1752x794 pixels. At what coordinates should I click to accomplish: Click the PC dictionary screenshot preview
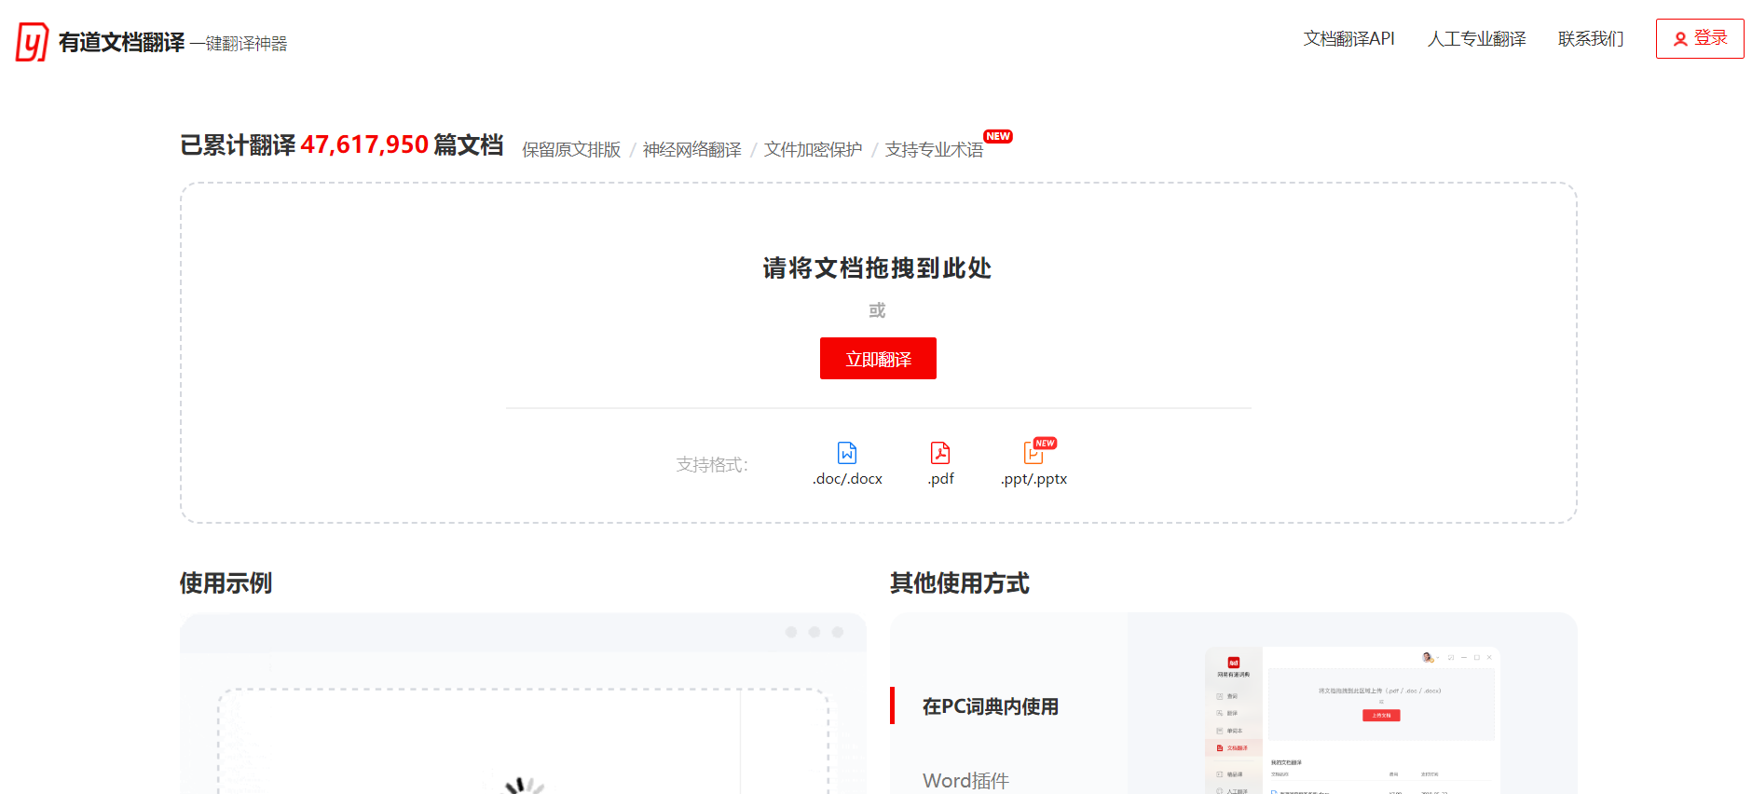(1351, 718)
